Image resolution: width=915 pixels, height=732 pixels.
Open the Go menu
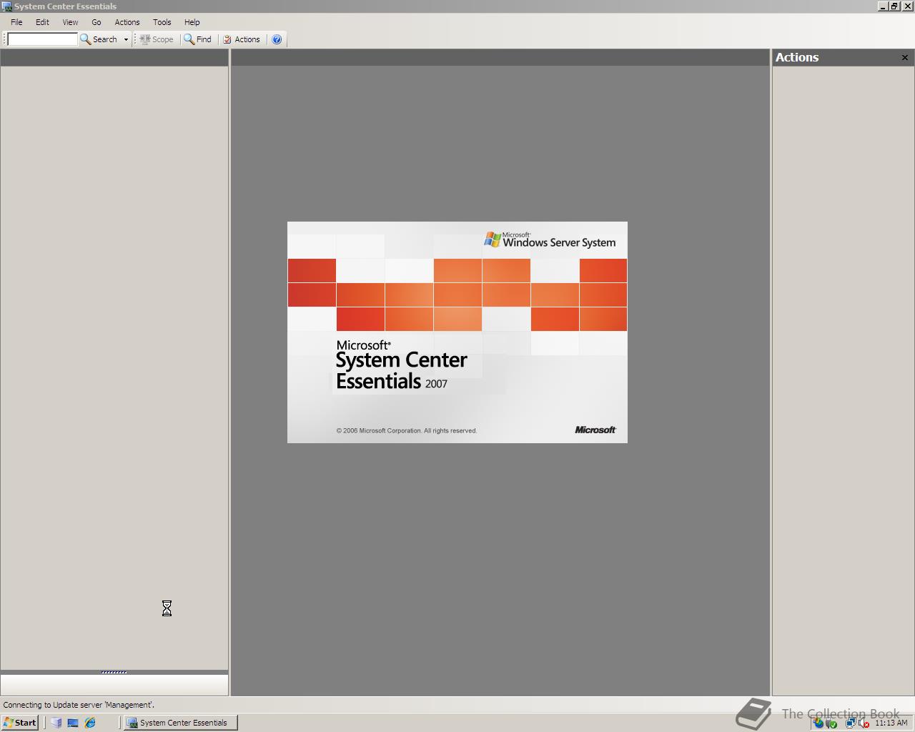(97, 22)
